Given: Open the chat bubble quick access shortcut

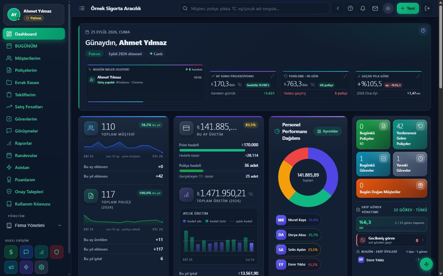Looking at the screenshot, I should pyautogui.click(x=26, y=252).
